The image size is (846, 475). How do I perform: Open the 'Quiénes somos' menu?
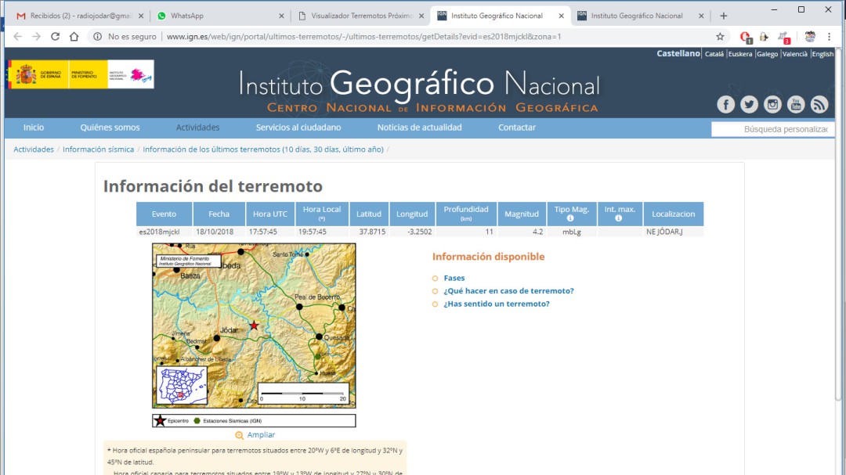click(x=110, y=128)
